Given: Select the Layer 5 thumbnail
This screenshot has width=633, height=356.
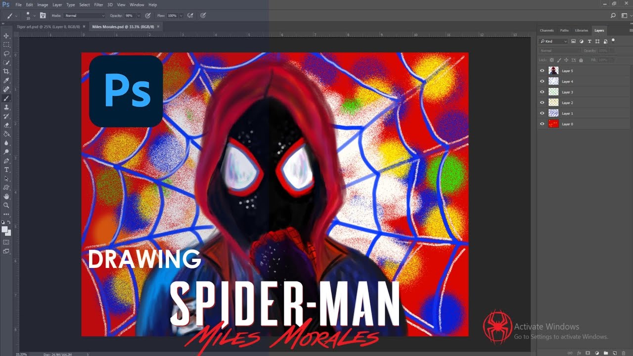Looking at the screenshot, I should pos(553,71).
